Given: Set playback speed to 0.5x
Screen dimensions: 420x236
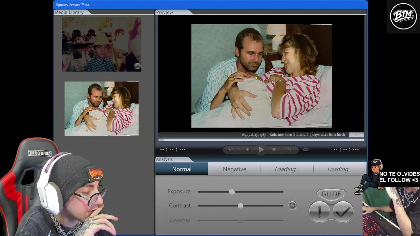Looking at the screenshot, I should tap(231, 150).
